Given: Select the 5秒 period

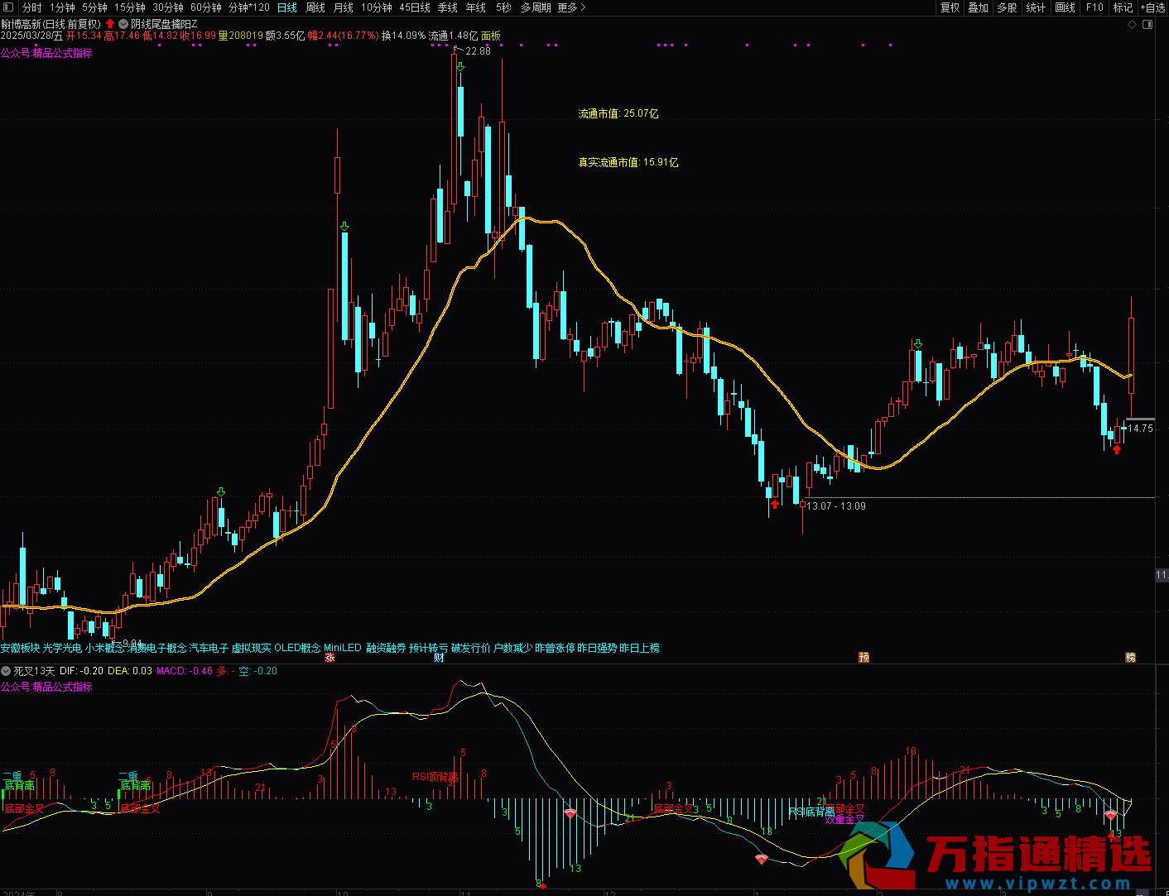Looking at the screenshot, I should point(503,7).
